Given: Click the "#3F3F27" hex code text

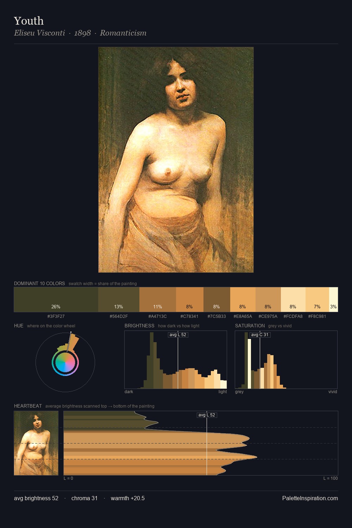Looking at the screenshot, I should point(56,316).
